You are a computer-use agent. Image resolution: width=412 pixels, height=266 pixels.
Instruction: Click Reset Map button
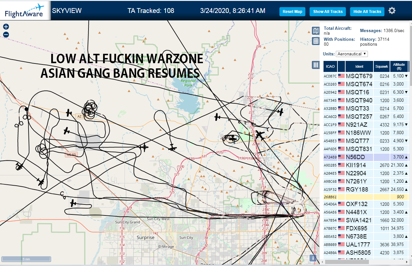292,12
